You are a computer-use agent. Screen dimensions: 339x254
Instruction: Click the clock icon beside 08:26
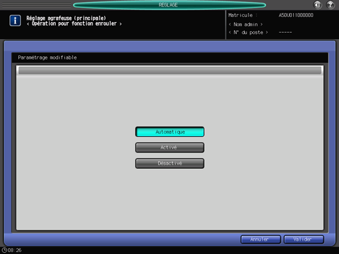[x=4, y=250]
